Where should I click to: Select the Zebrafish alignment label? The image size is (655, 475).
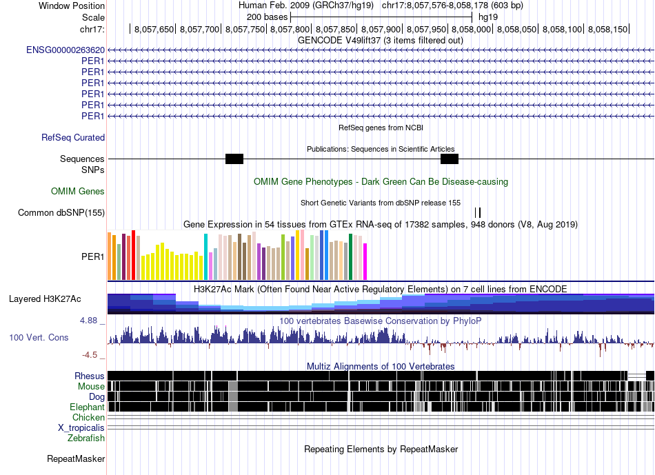(x=86, y=438)
